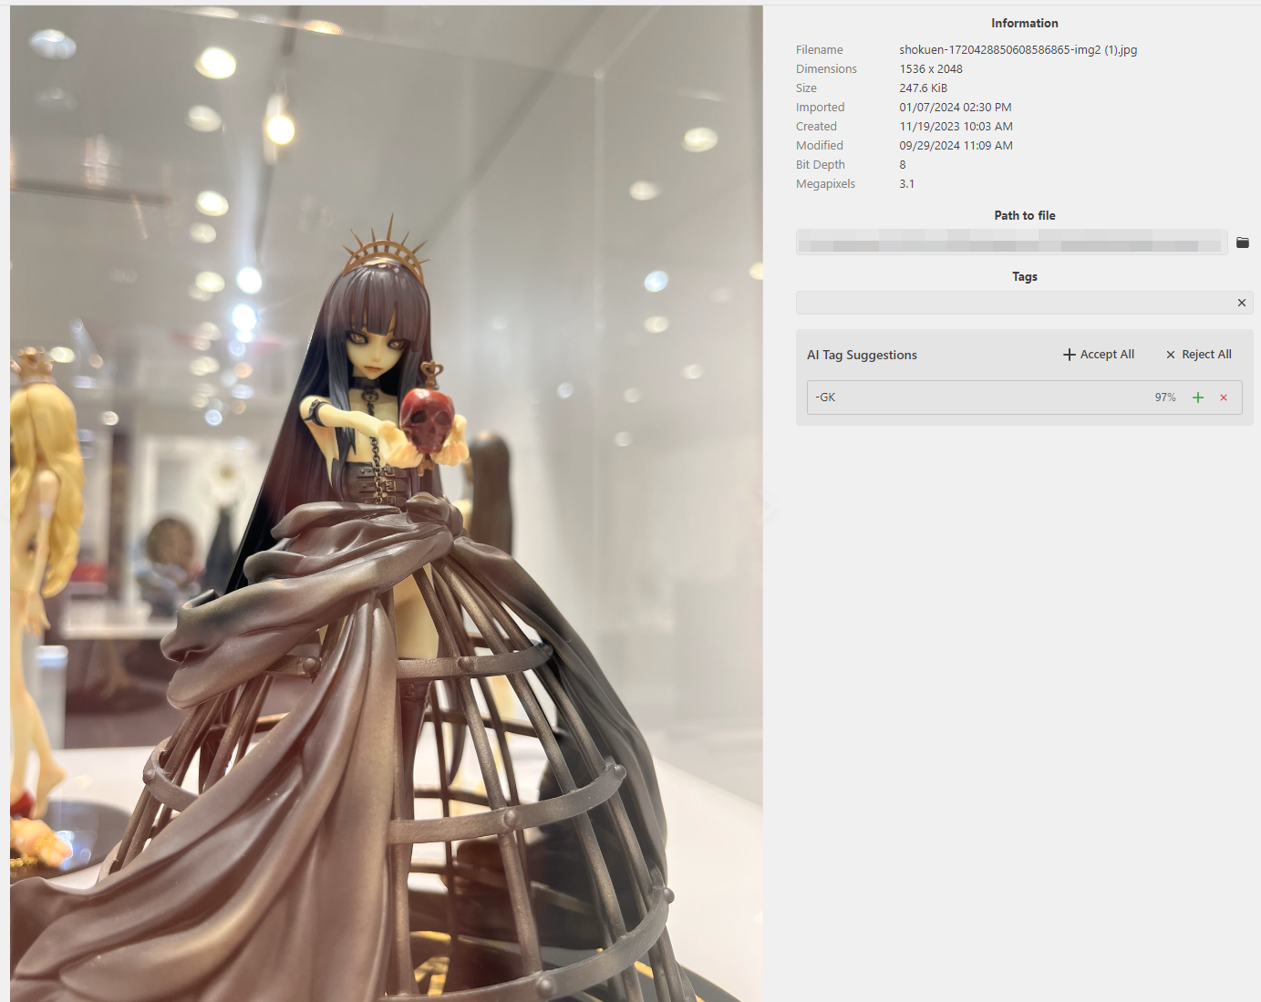Viewport: 1261px width, 1002px height.
Task: Click Accept All tag suggestions
Action: (1099, 355)
